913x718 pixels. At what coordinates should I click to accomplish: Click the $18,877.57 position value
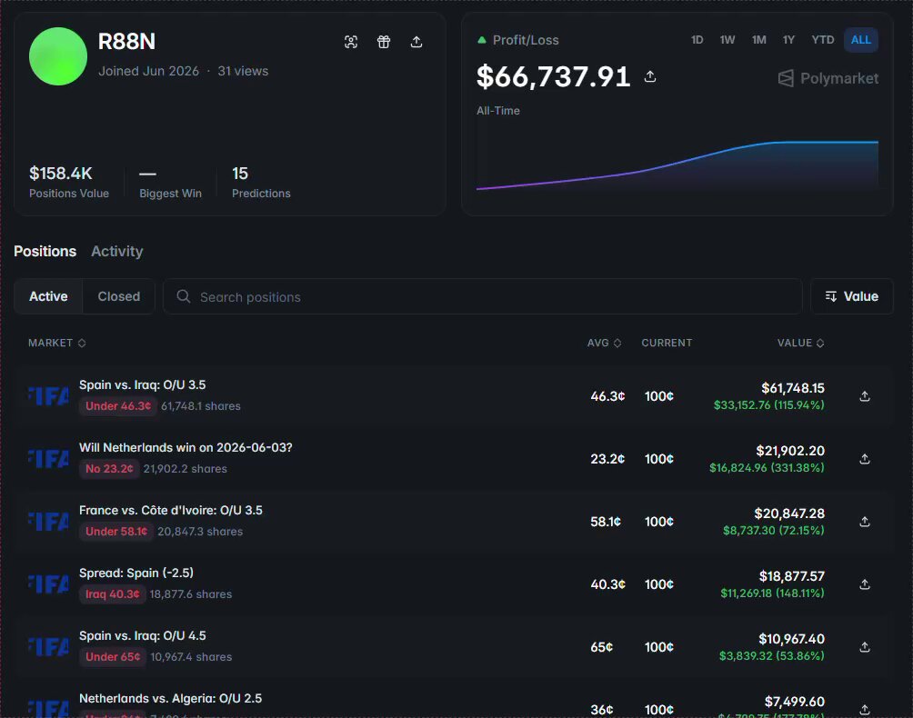792,576
